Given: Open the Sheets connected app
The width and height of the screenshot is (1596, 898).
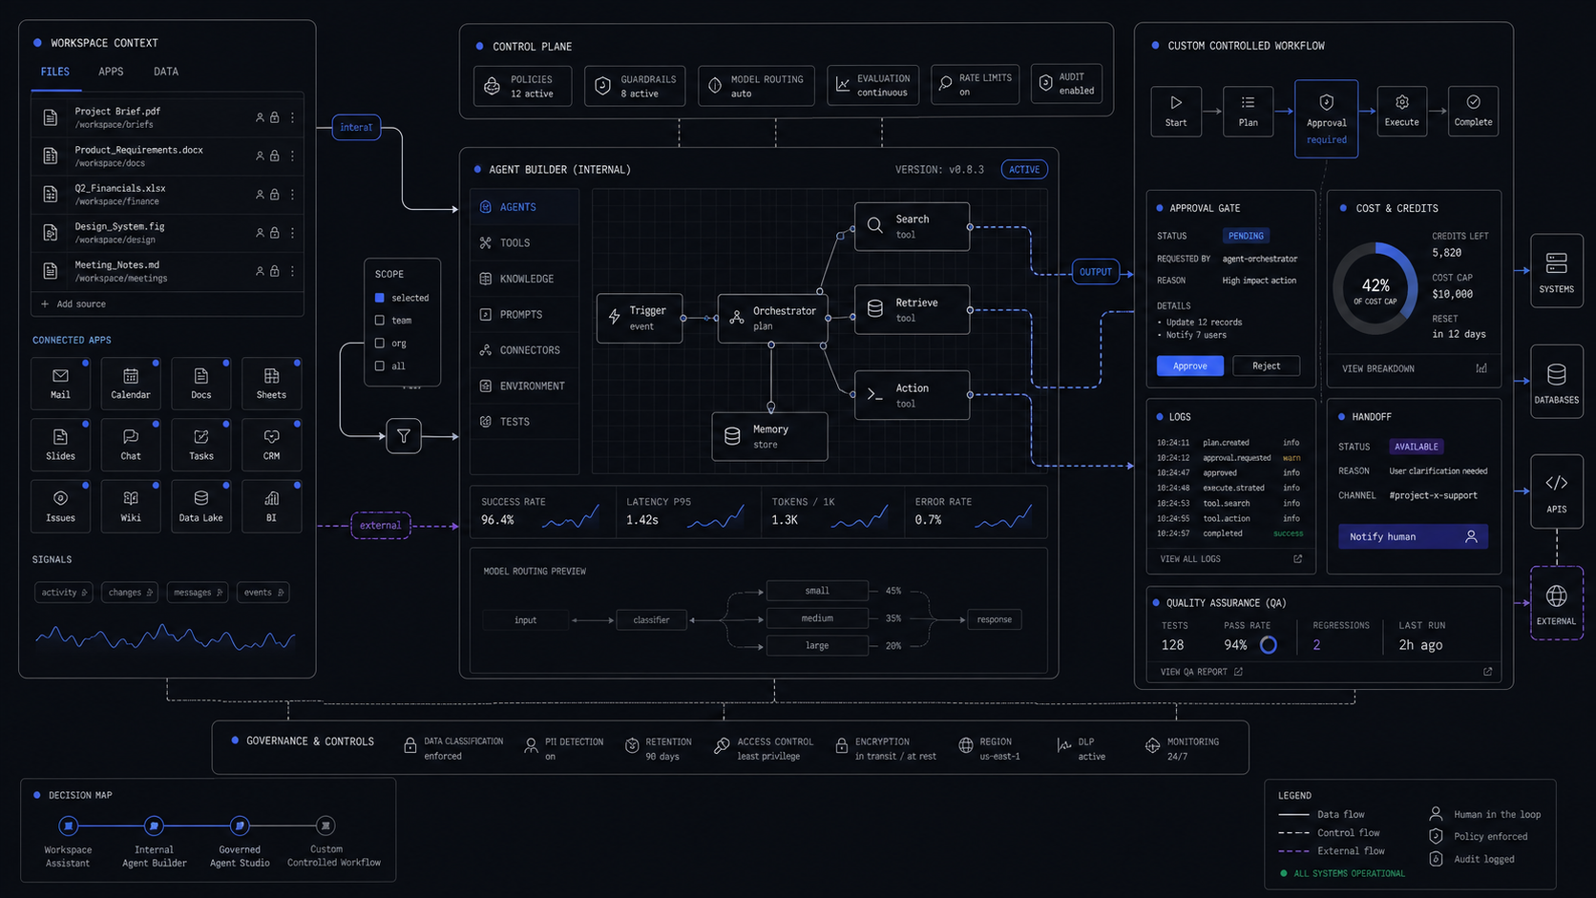Looking at the screenshot, I should coord(271,384).
